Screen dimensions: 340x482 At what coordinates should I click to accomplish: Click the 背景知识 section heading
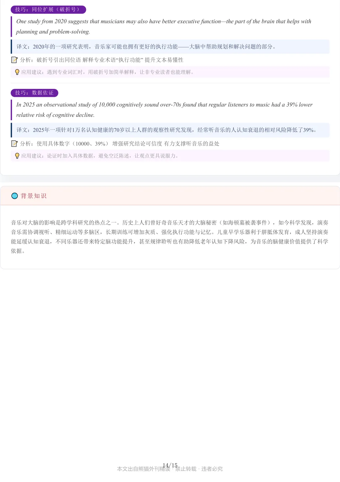pos(34,196)
